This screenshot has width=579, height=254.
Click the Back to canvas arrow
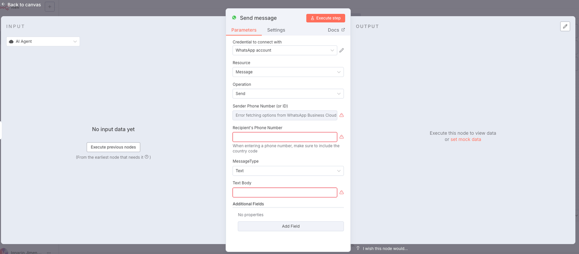[3, 5]
